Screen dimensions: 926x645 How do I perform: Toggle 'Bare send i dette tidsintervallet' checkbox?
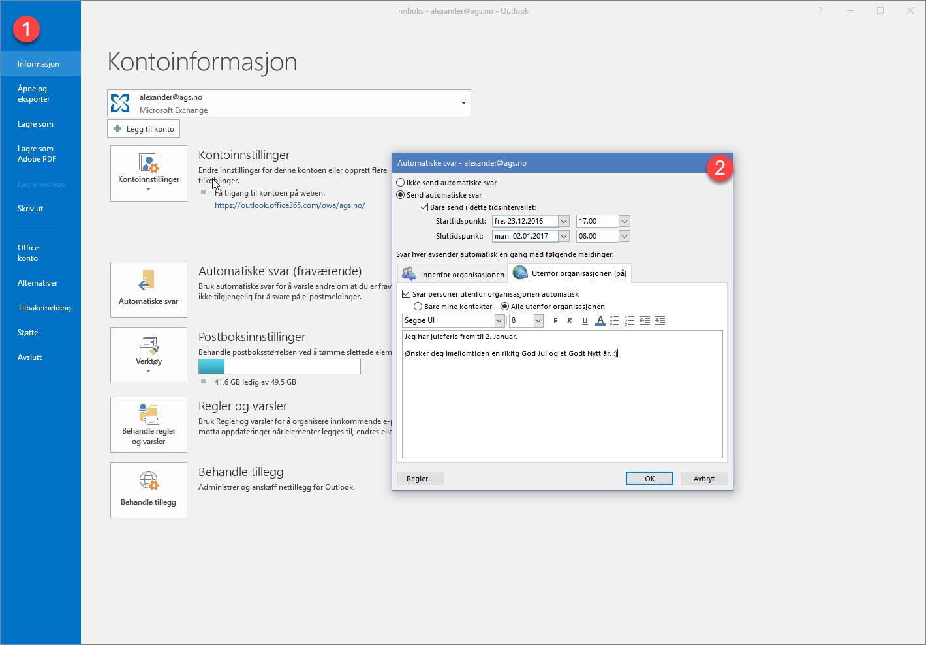point(424,207)
